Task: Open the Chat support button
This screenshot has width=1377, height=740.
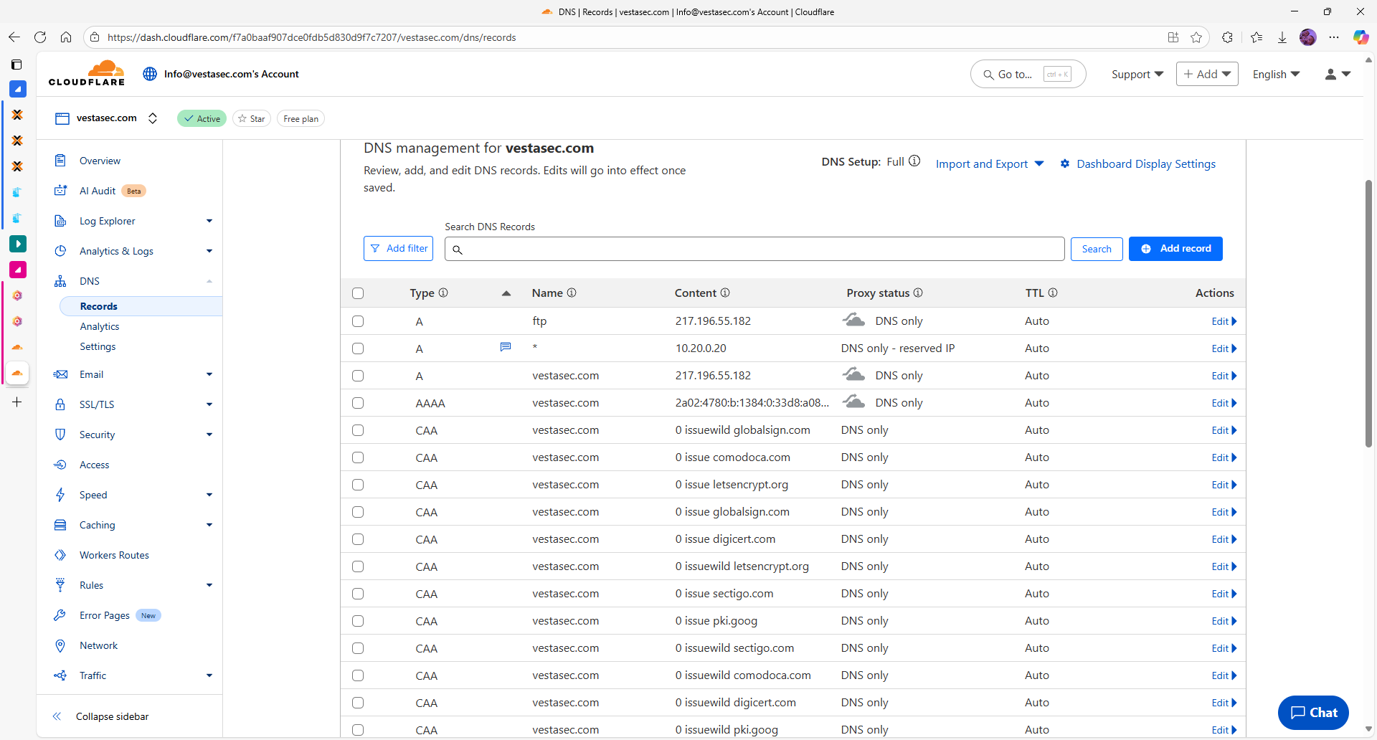Action: pos(1313,712)
